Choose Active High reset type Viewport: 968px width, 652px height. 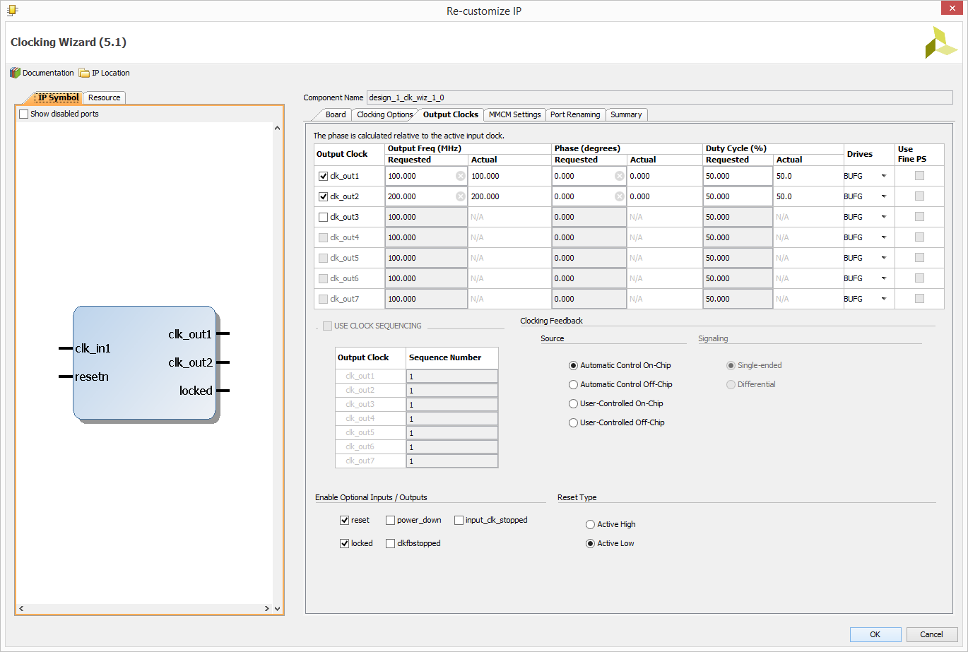[x=591, y=524]
